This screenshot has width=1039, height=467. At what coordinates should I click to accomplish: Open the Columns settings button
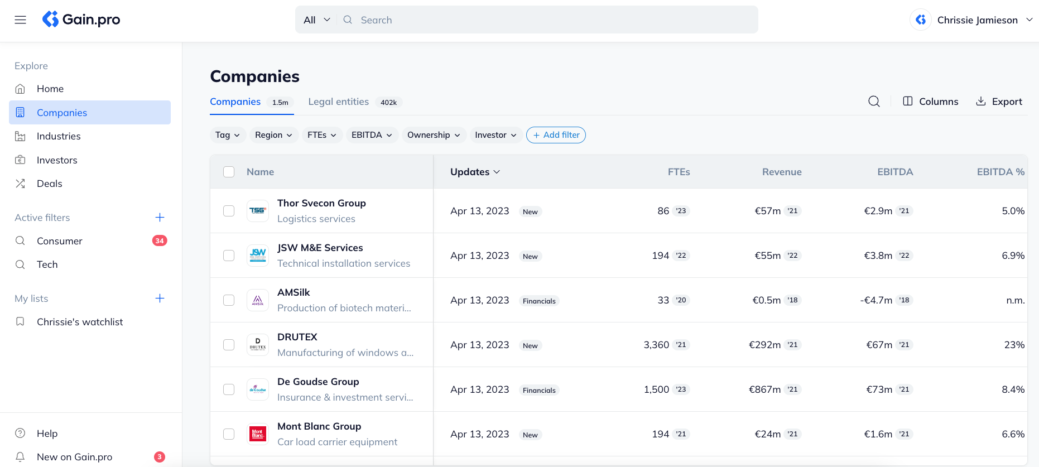931,102
